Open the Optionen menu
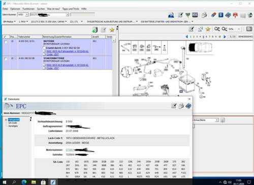 (x=15, y=9)
